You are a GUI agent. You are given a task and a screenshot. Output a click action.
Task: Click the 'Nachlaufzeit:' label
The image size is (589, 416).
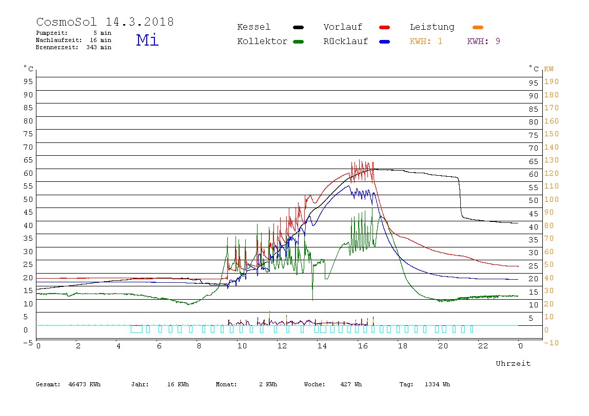59,40
